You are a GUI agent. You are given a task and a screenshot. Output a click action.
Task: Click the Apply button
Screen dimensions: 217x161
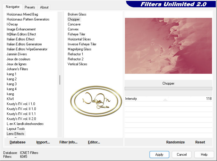(159, 155)
